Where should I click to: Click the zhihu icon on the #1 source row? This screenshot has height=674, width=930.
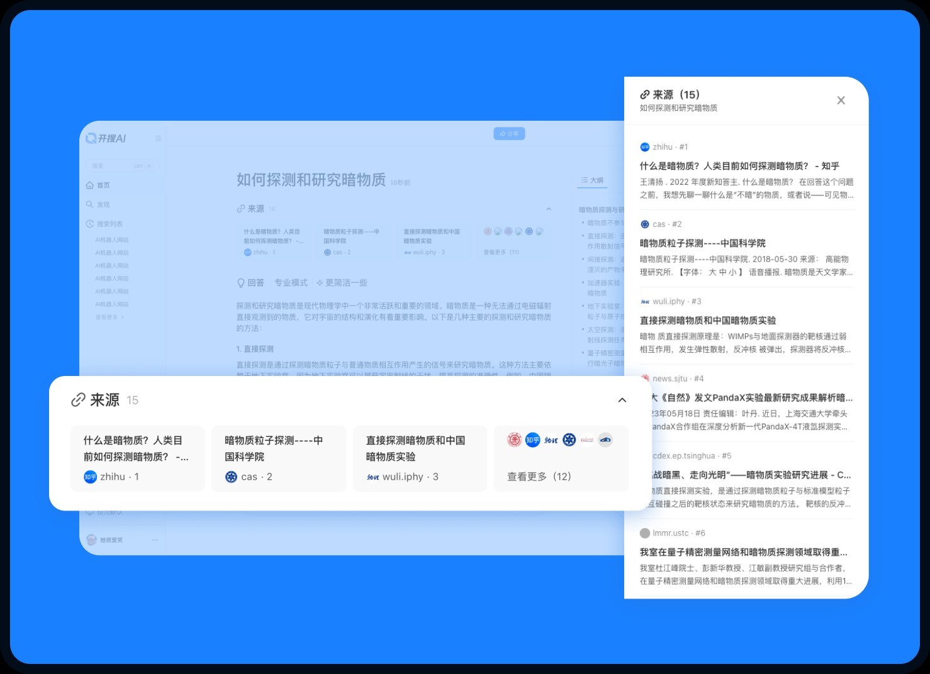tap(644, 147)
